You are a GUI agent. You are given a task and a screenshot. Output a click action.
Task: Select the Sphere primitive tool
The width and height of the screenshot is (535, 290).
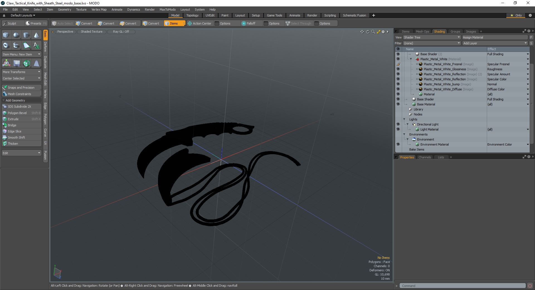(x=16, y=35)
